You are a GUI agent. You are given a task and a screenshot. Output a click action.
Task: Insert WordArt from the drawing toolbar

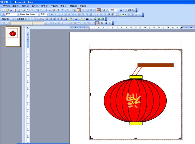click(54, 19)
